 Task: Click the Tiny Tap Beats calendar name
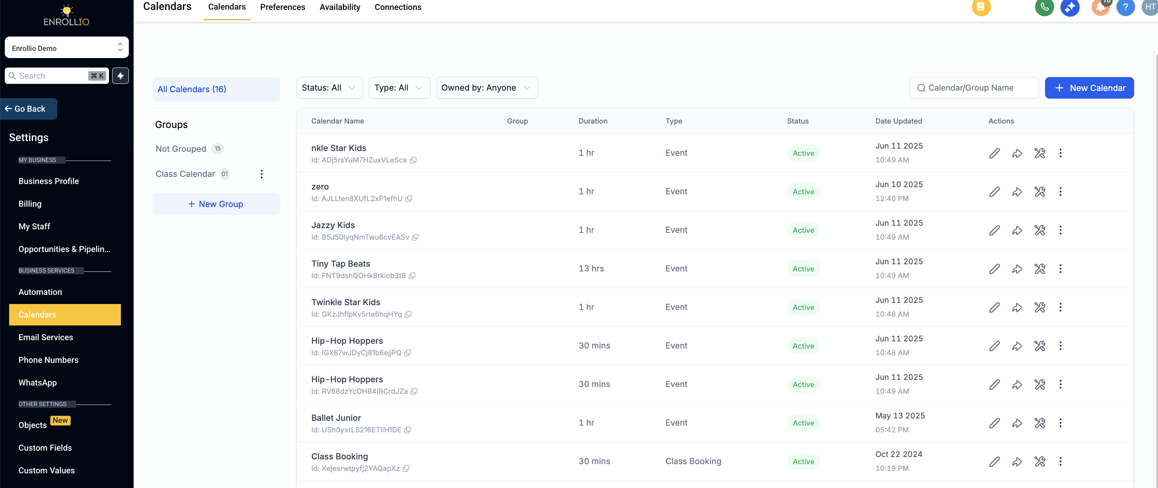pos(340,264)
